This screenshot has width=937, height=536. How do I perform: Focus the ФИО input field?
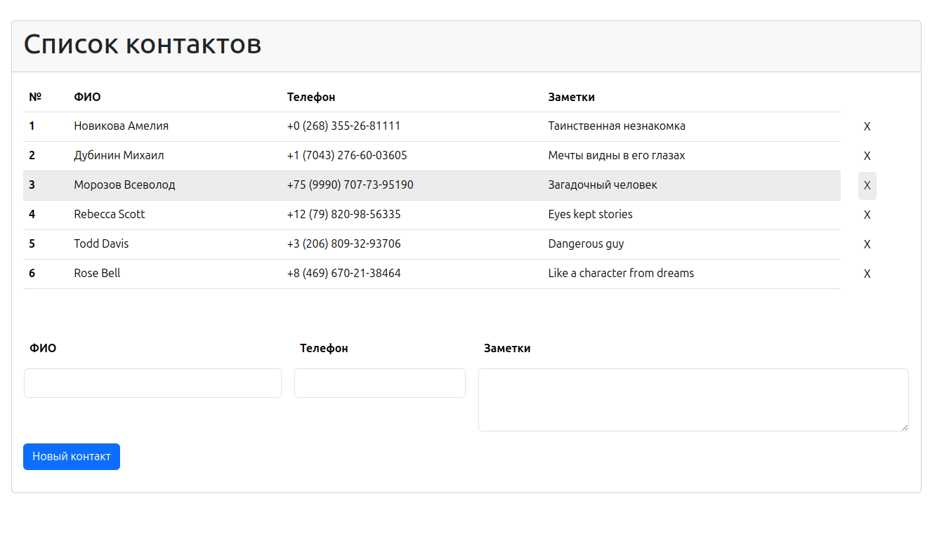tap(152, 383)
